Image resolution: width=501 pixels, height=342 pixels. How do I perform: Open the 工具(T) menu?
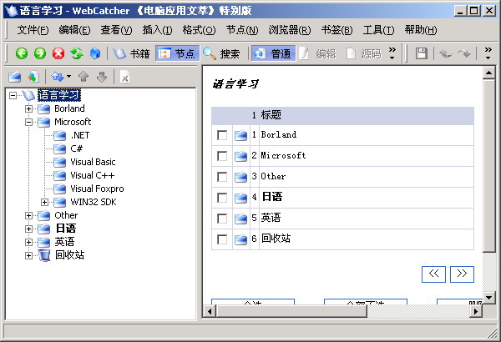(x=378, y=30)
